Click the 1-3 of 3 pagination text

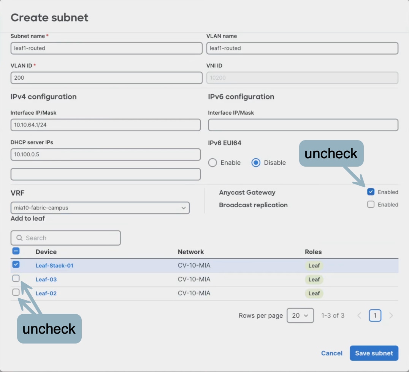pos(333,315)
